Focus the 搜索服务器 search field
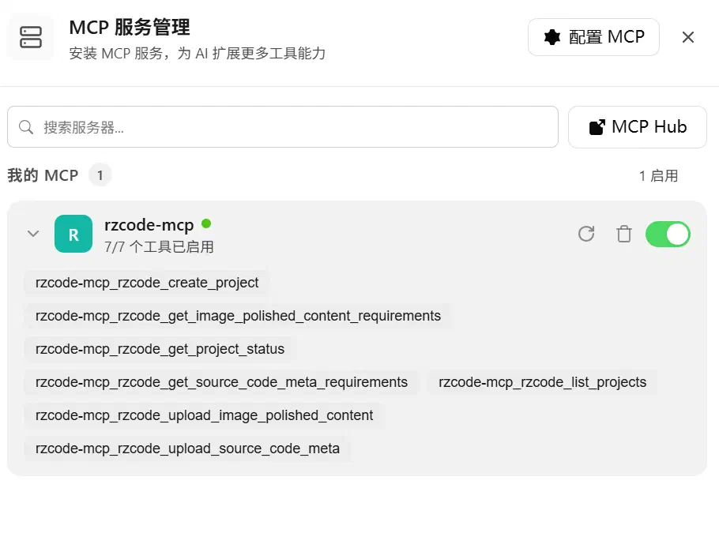719x548 pixels. click(x=283, y=127)
